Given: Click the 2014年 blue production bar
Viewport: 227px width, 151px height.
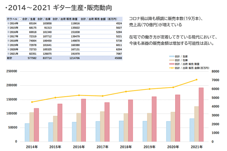Looking at the screenshot, I should [x=27, y=132].
